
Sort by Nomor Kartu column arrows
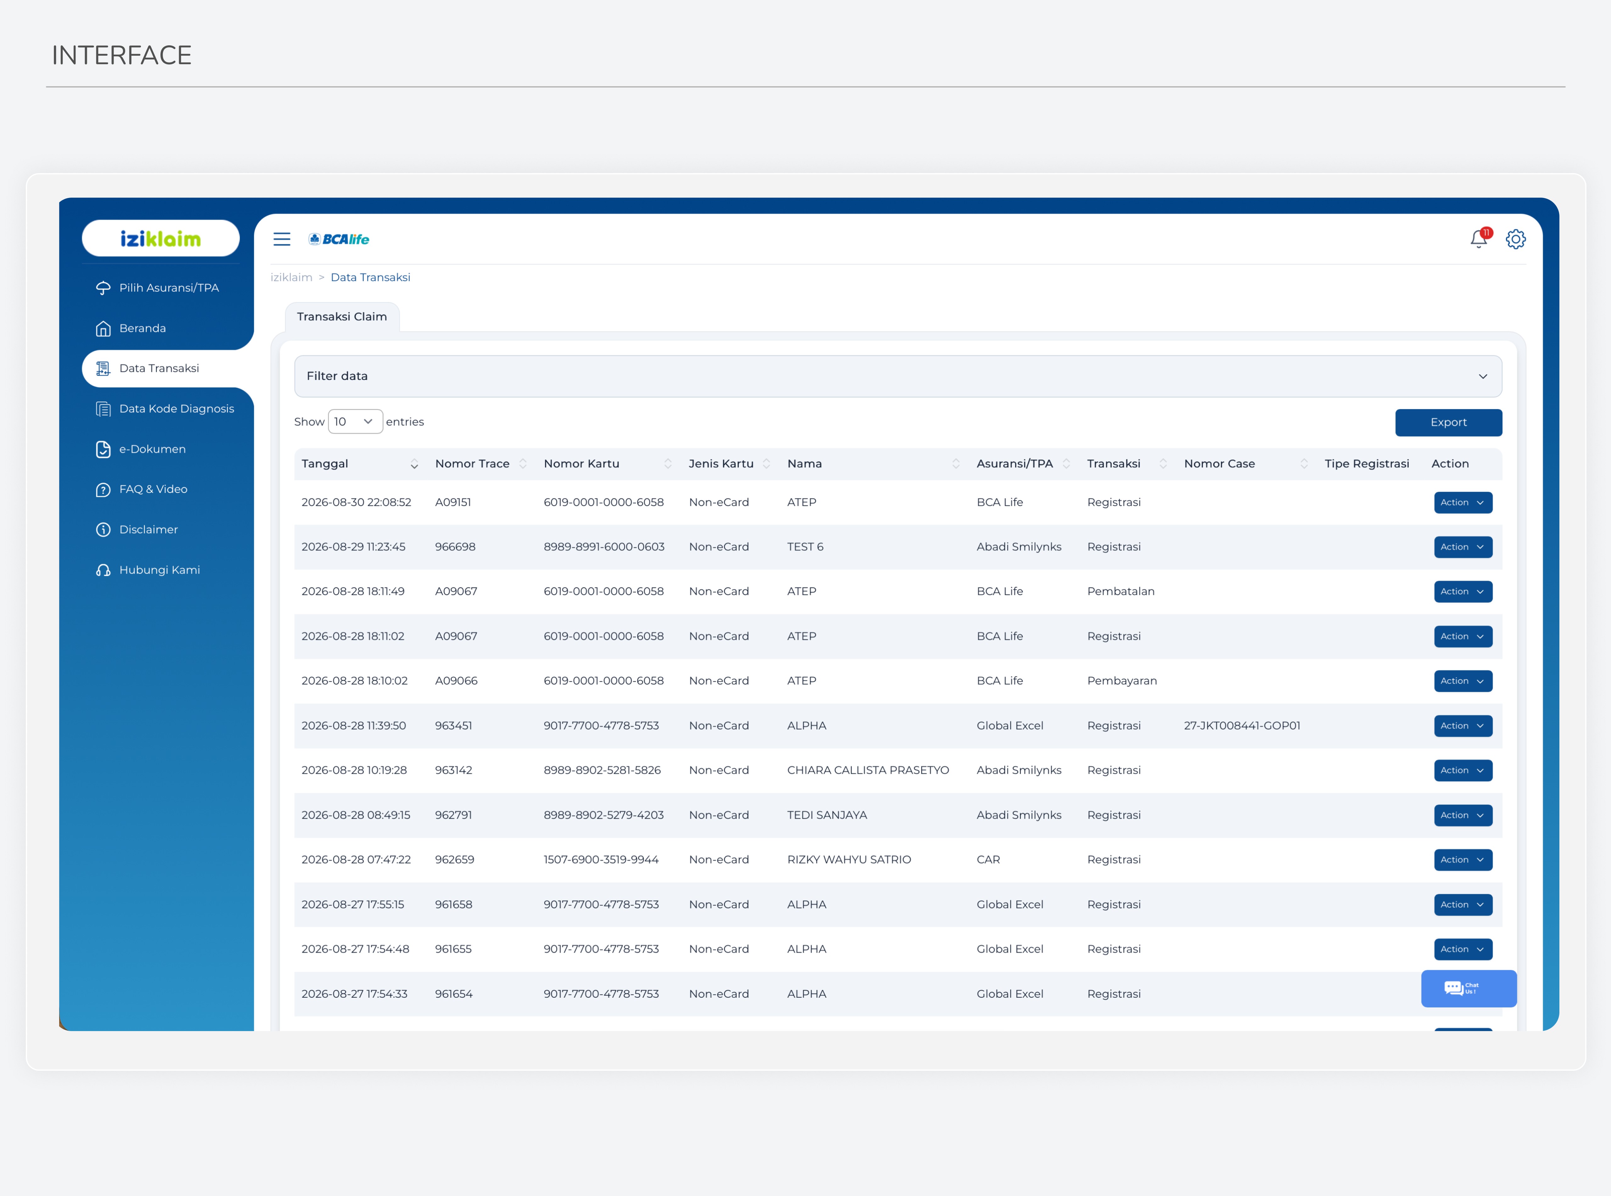[x=667, y=464]
